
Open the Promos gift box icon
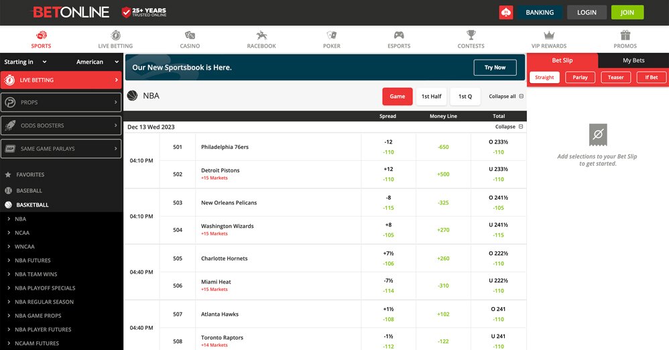point(625,35)
